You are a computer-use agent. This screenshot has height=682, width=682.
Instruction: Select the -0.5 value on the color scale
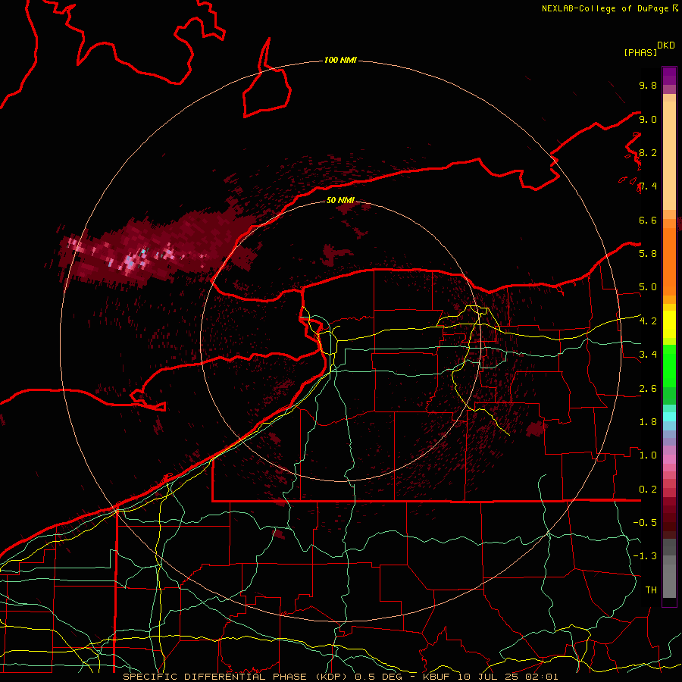point(645,522)
